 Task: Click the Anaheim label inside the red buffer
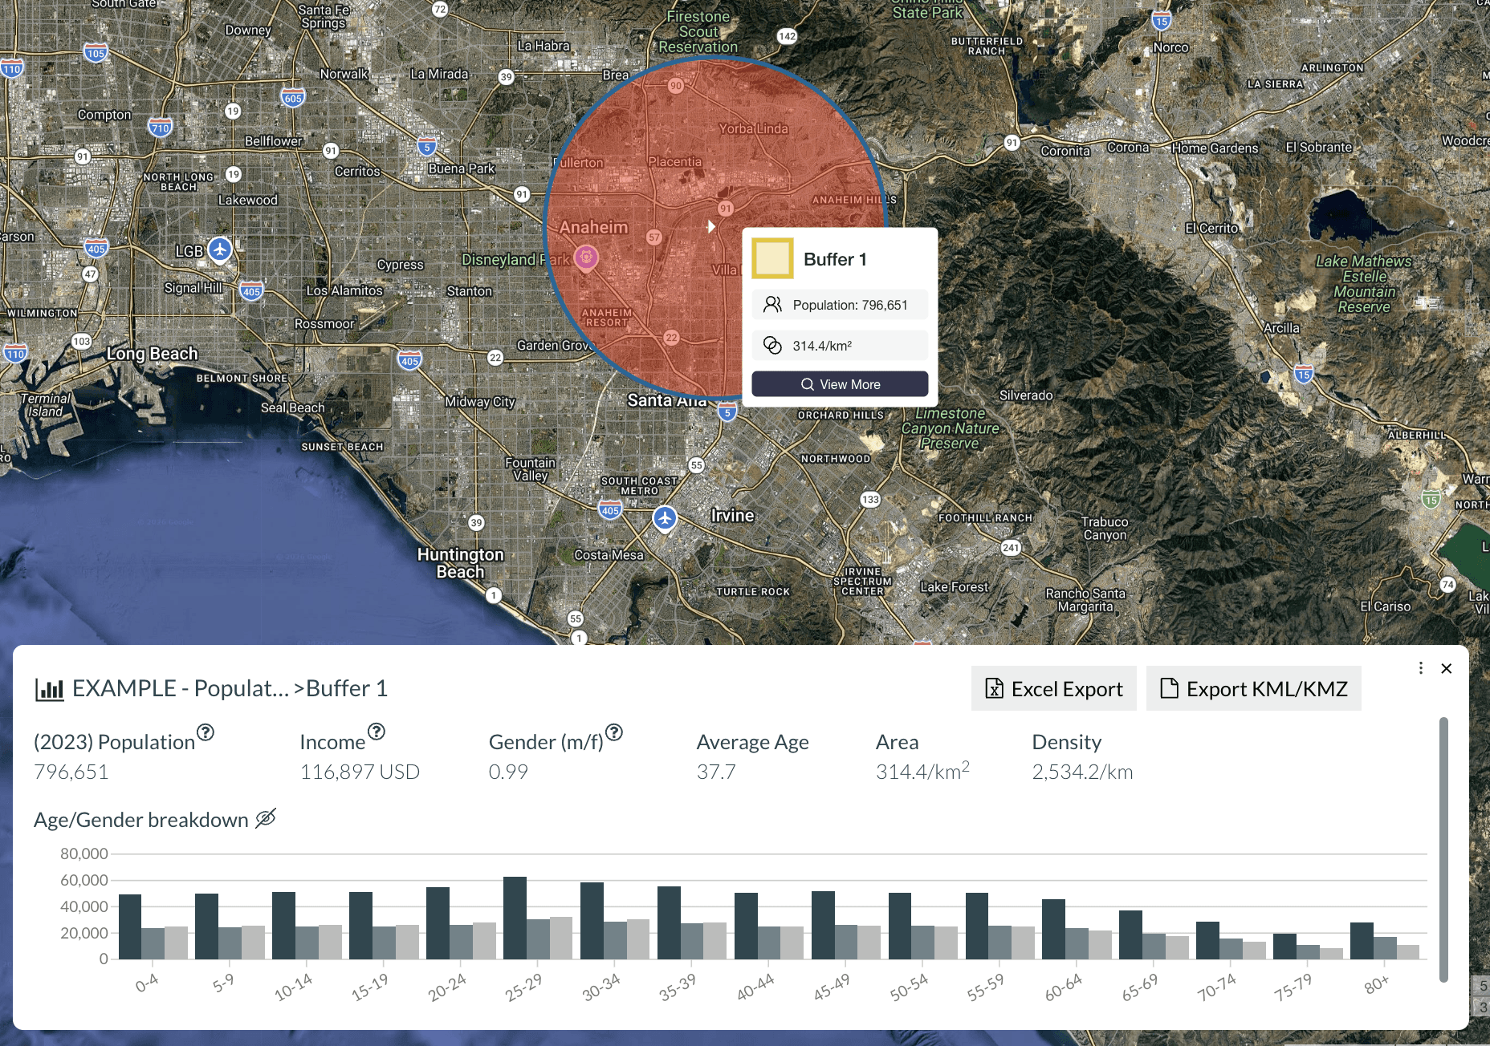[594, 227]
